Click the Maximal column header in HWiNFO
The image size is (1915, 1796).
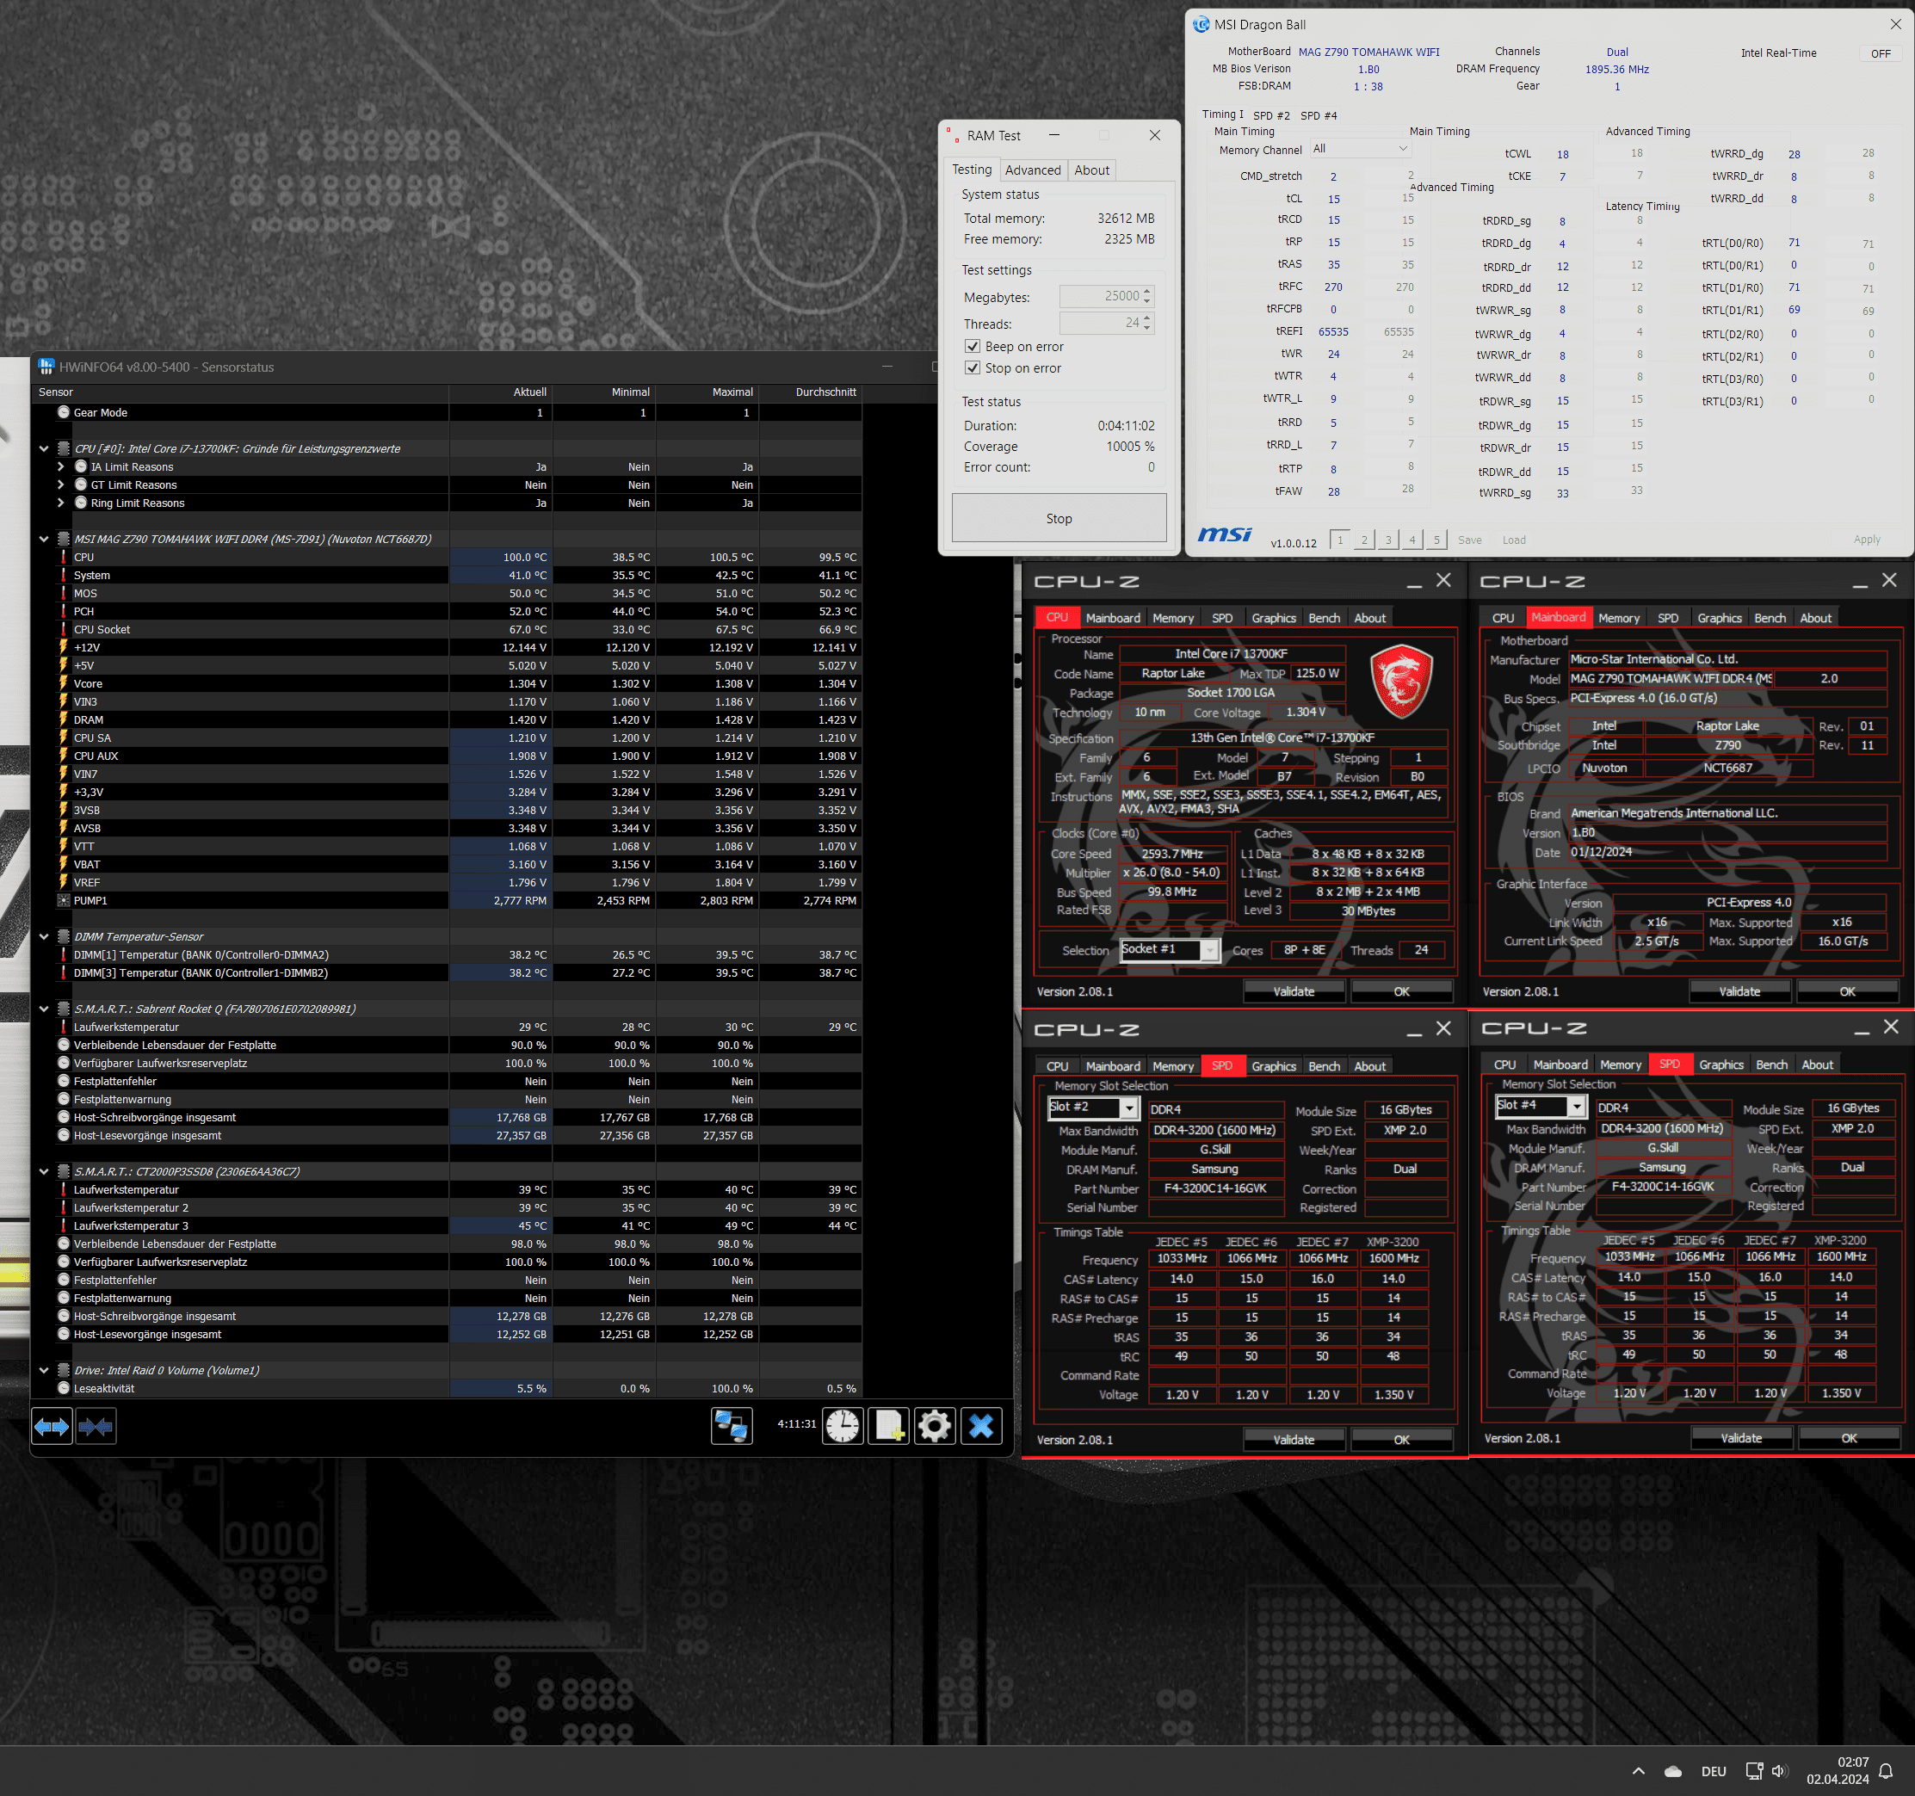click(707, 392)
